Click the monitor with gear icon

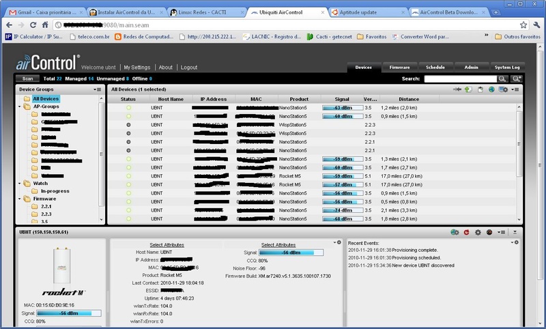pyautogui.click(x=503, y=89)
